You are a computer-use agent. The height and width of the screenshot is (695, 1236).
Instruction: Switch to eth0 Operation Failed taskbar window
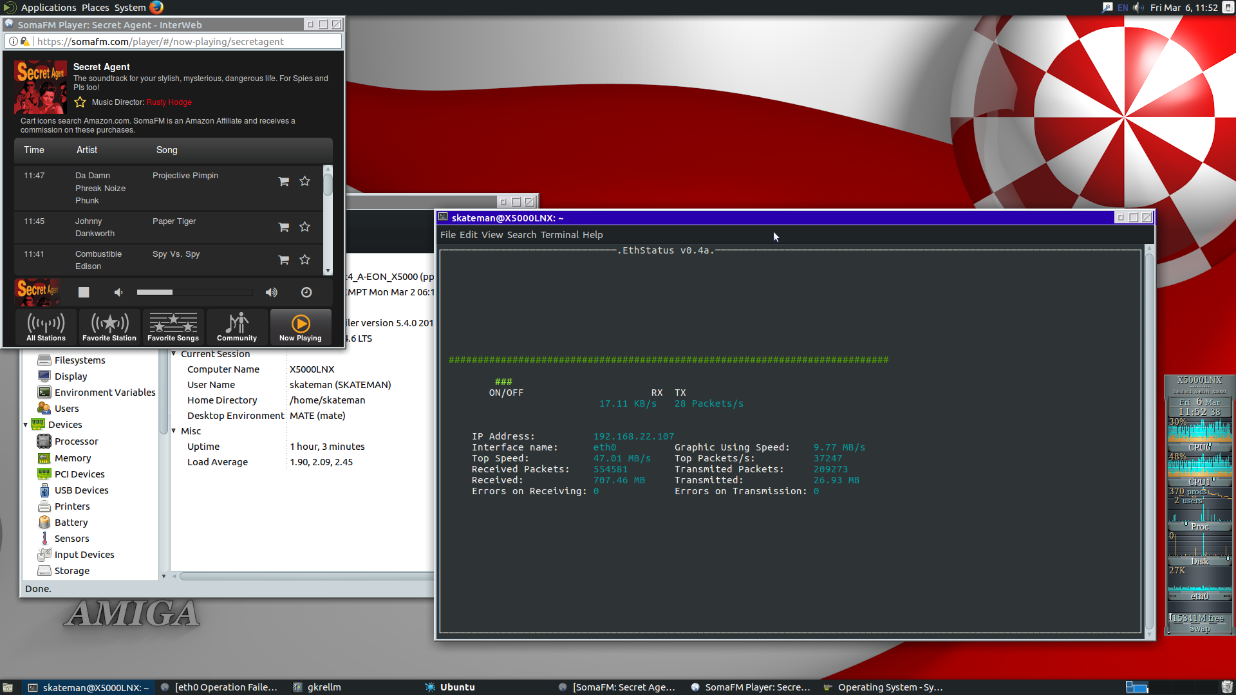click(219, 687)
